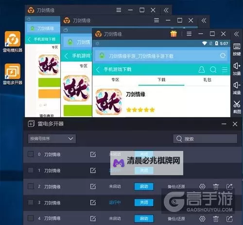Click 启动 button for instance 4
Viewport: 243px width, 225px height.
tap(144, 219)
